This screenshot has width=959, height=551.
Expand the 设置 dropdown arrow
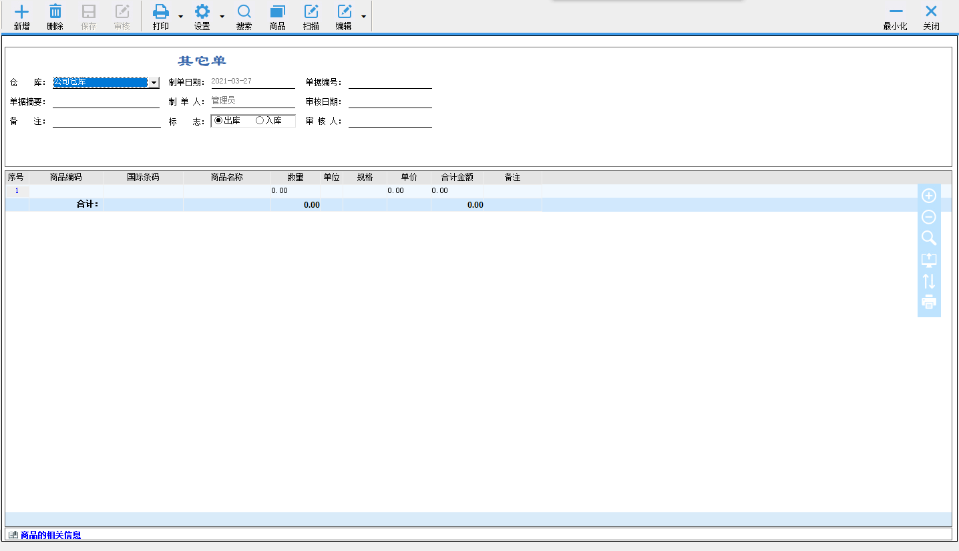222,17
